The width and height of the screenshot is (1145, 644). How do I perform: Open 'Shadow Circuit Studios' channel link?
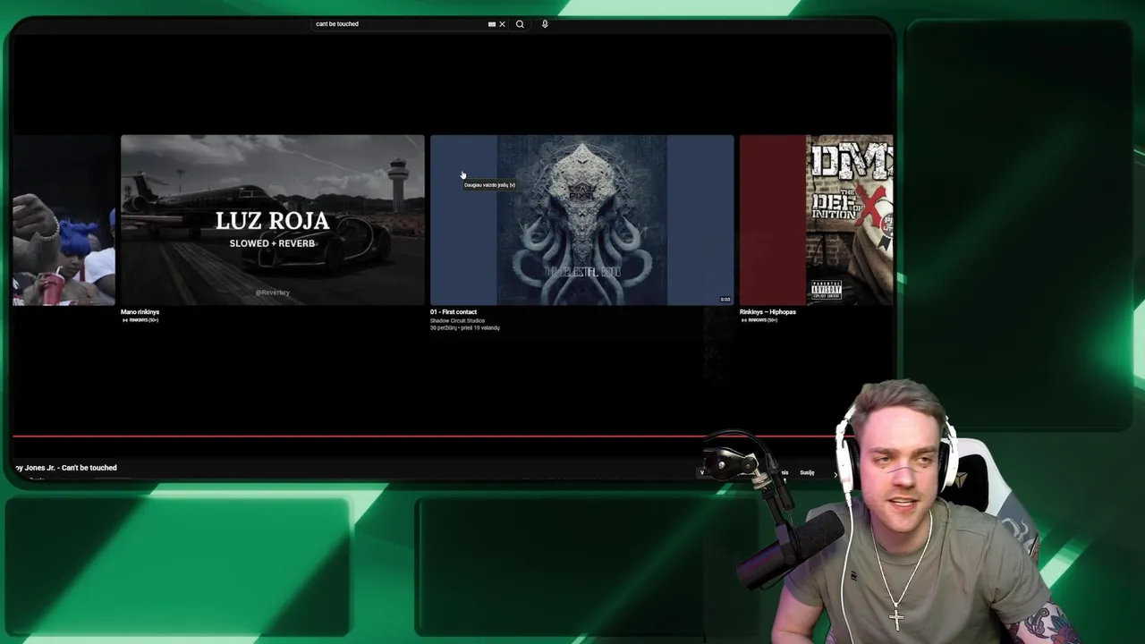point(457,320)
